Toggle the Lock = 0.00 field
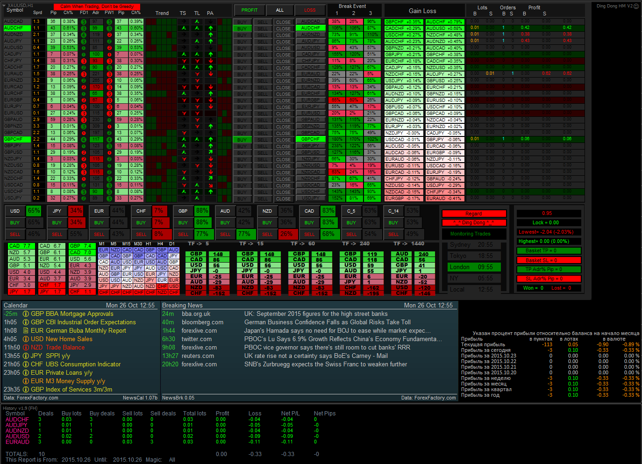The image size is (642, 464). coord(548,222)
